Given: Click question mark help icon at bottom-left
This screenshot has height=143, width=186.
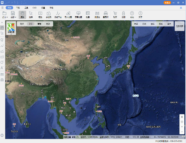Looking at the screenshot, I should tap(2, 135).
